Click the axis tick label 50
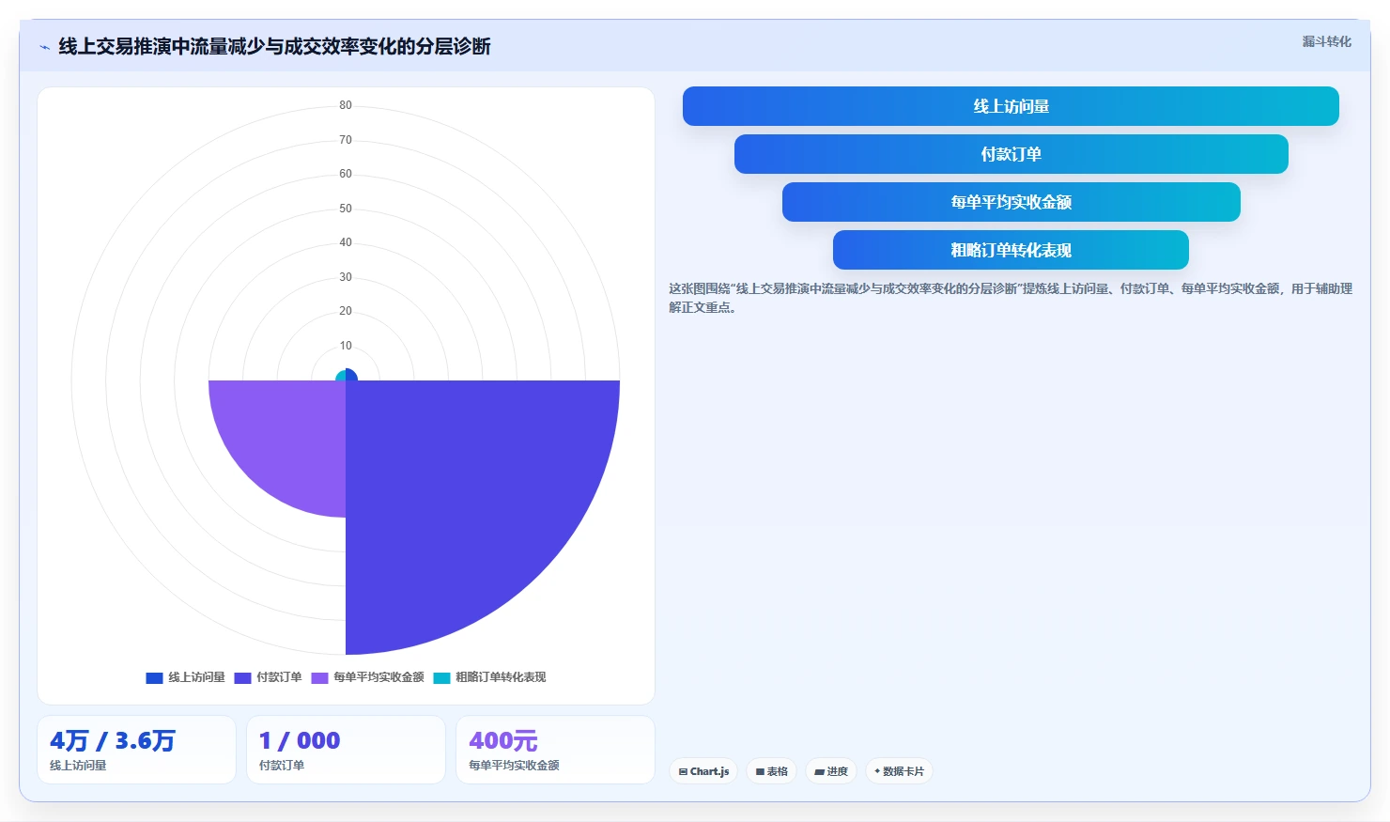The height and width of the screenshot is (822, 1390). (346, 209)
